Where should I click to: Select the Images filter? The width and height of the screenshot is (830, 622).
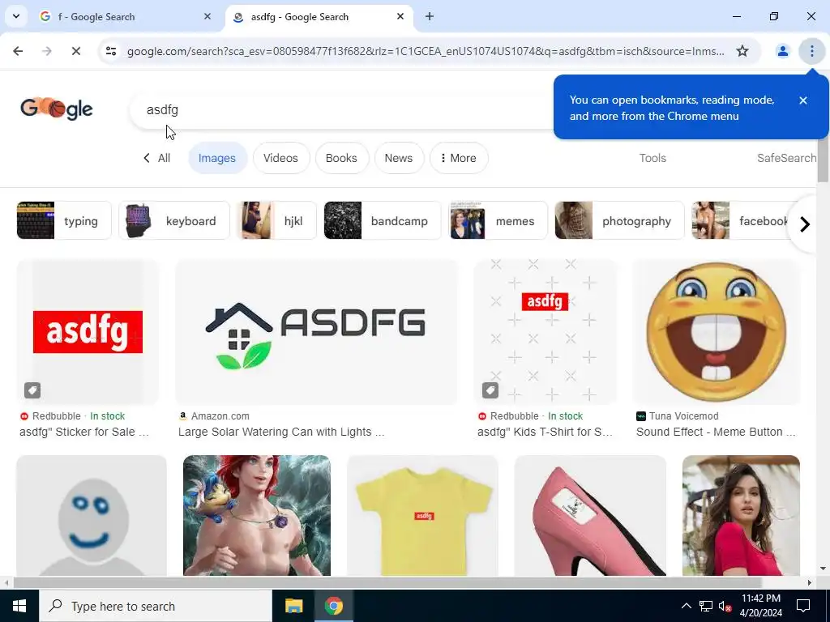(217, 158)
